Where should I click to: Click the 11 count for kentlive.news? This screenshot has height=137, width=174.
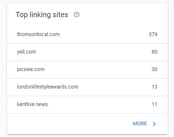[x=155, y=104]
